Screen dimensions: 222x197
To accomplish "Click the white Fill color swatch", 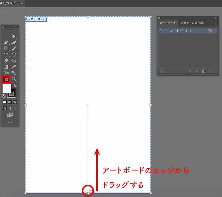I will [6, 88].
